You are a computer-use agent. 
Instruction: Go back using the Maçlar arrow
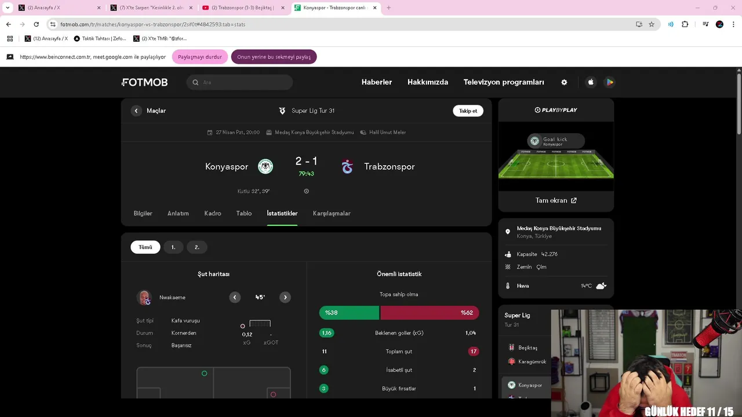point(136,111)
